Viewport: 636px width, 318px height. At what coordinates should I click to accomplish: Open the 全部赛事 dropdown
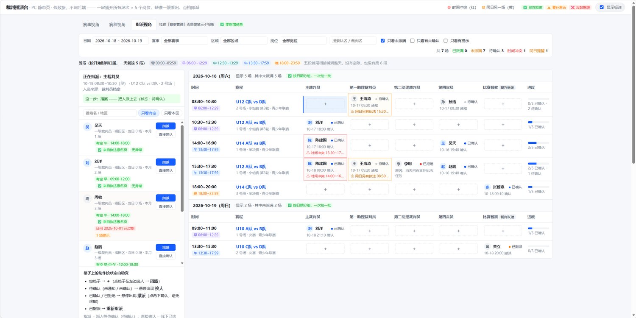(185, 41)
